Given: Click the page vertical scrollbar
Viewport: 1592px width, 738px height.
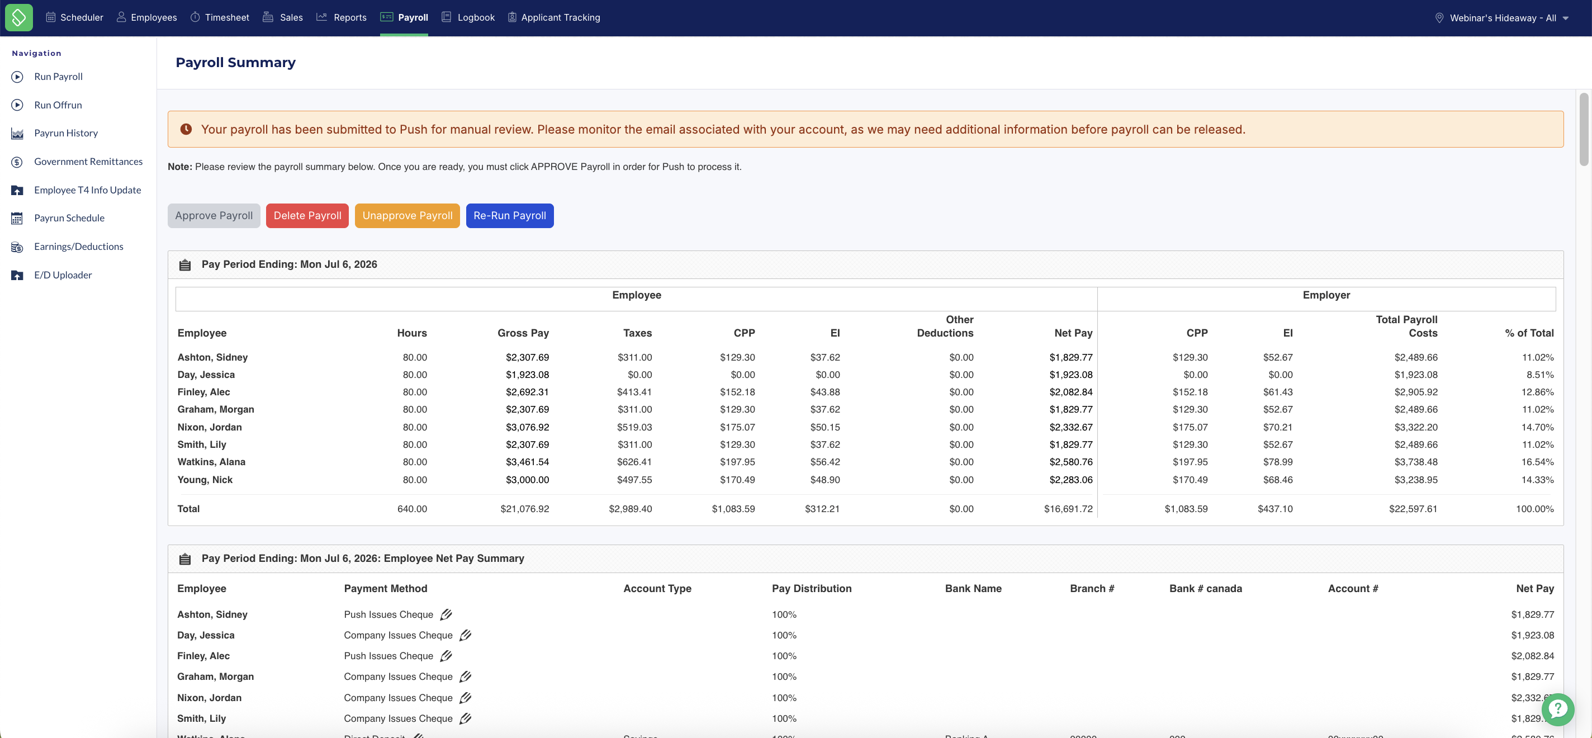Looking at the screenshot, I should 1584,130.
